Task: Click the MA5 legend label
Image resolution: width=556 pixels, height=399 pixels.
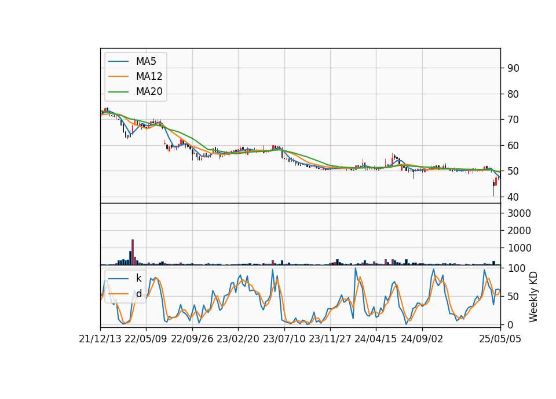Action: click(146, 61)
